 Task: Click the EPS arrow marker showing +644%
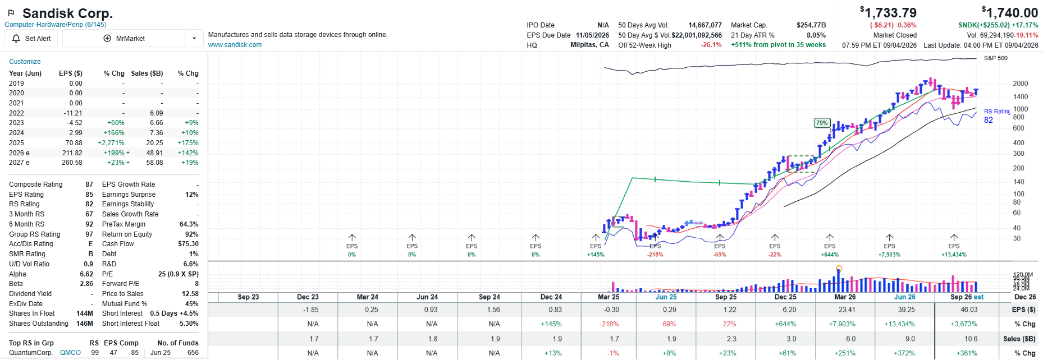tap(830, 238)
